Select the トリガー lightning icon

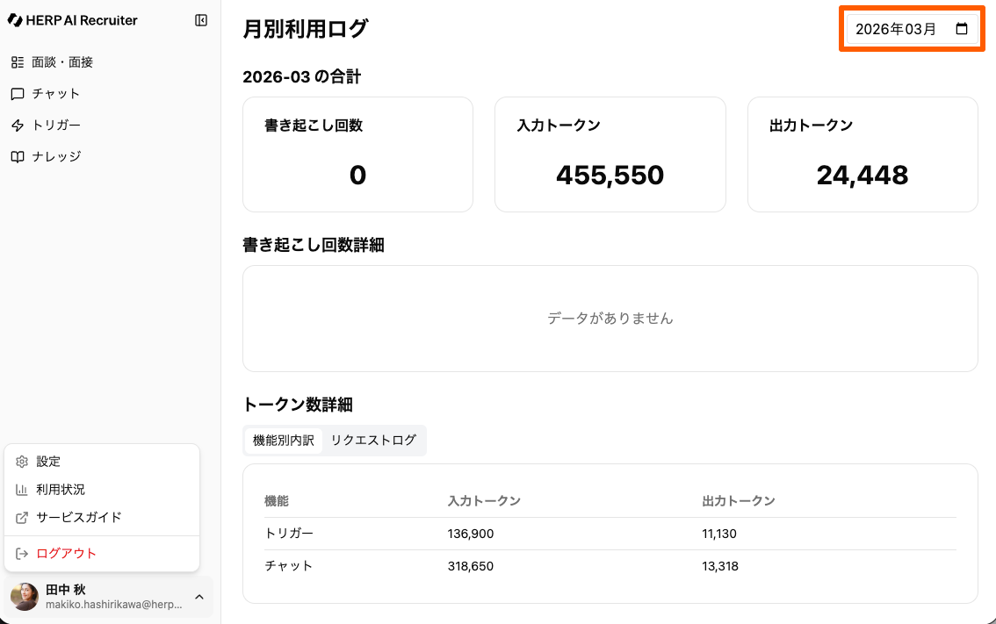coord(18,126)
